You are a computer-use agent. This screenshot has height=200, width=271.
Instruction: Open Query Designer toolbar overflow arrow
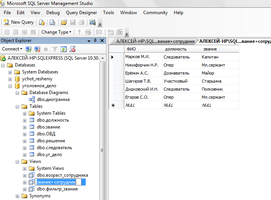(127, 34)
